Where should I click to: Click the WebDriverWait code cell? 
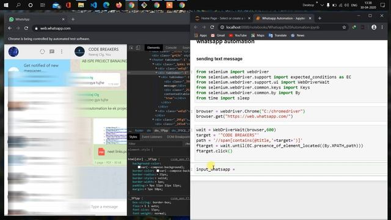[x=291, y=143]
